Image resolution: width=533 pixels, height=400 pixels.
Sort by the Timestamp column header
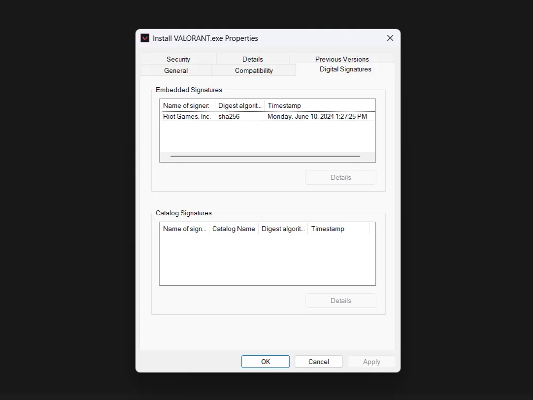(284, 105)
